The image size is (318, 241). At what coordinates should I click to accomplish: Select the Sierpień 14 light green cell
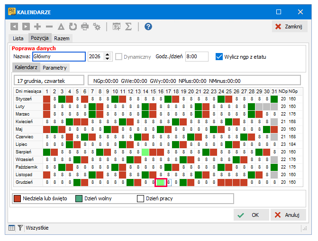(x=145, y=152)
